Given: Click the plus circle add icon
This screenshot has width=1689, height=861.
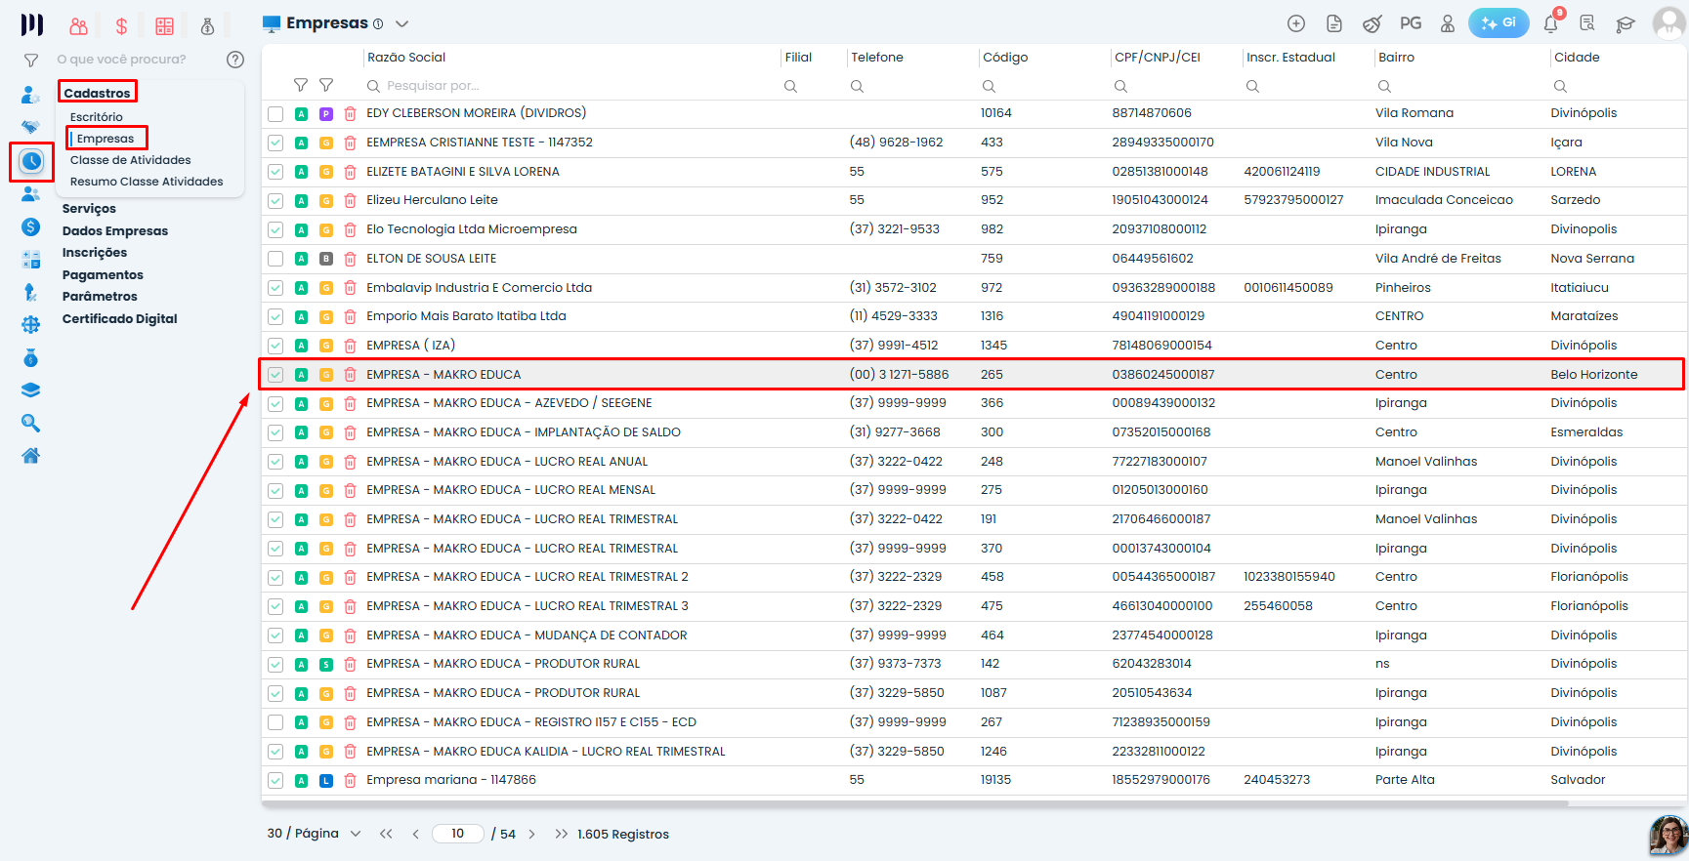Looking at the screenshot, I should click(x=1296, y=23).
